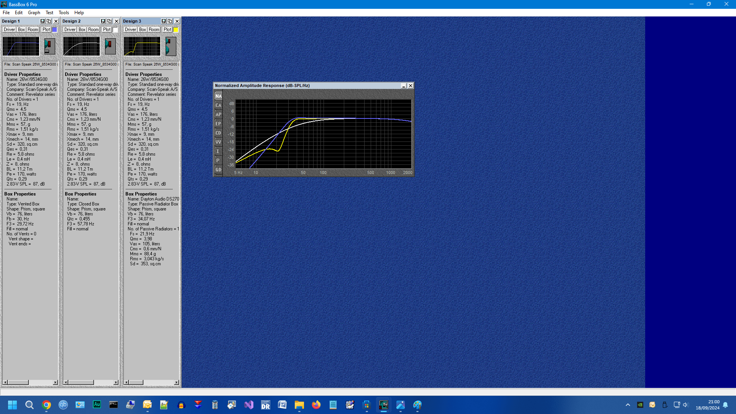Toggle the Plot button for Design 3
736x414 pixels.
tap(167, 30)
